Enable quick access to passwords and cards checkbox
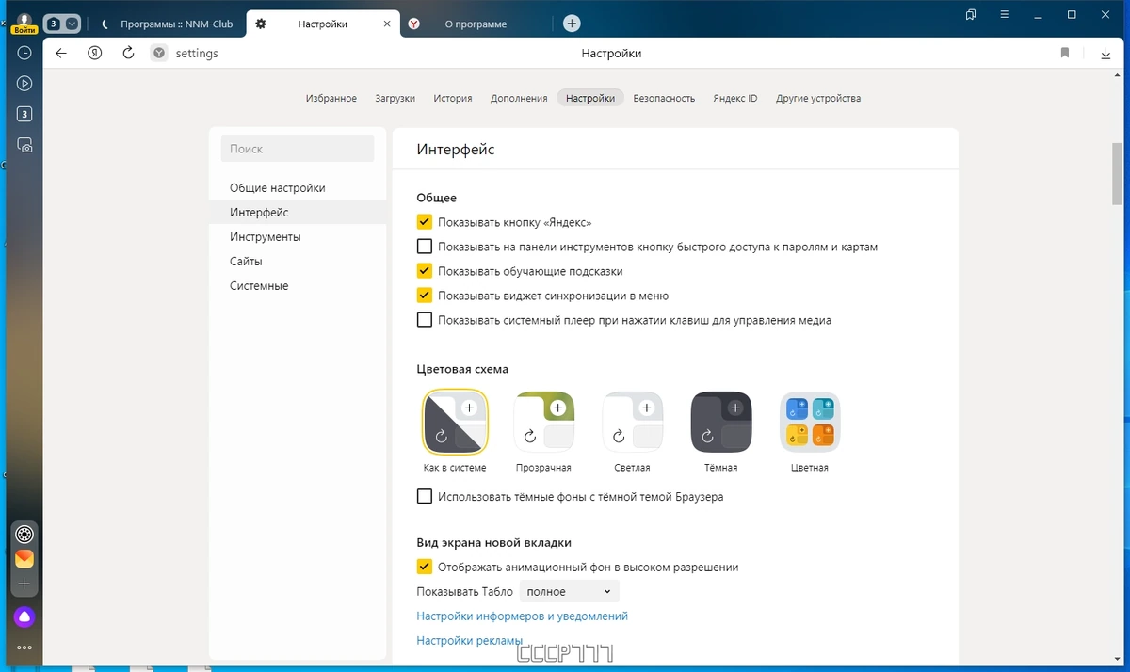This screenshot has width=1130, height=672. (x=425, y=247)
